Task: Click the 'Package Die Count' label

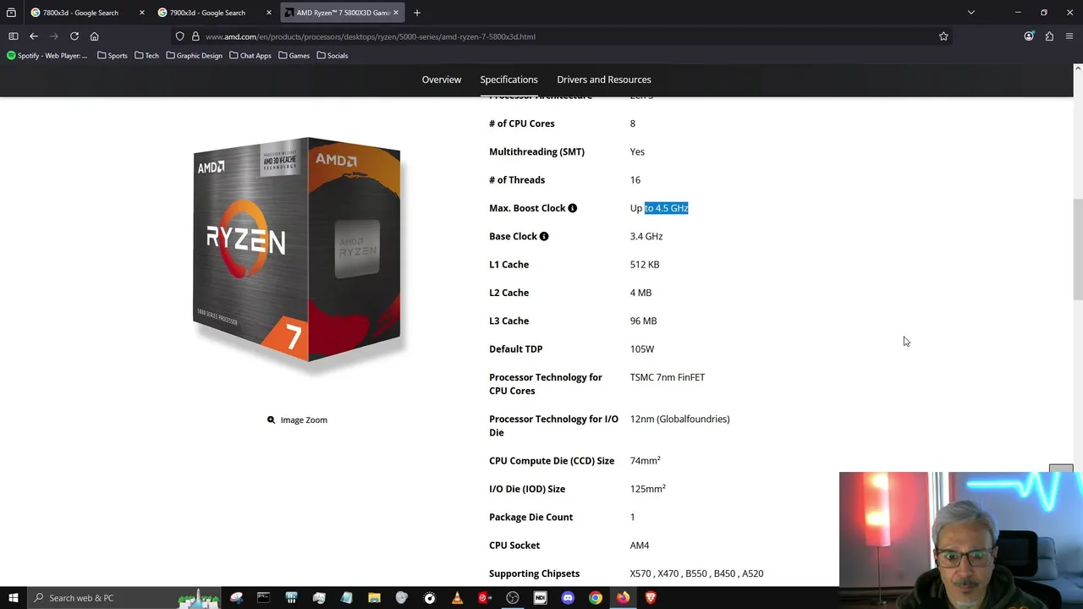Action: [531, 517]
